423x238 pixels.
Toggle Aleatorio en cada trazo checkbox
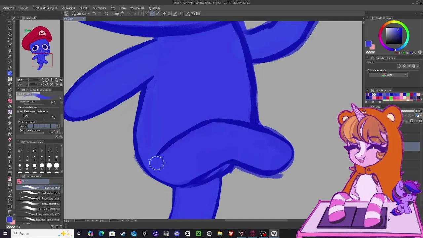pos(22,112)
